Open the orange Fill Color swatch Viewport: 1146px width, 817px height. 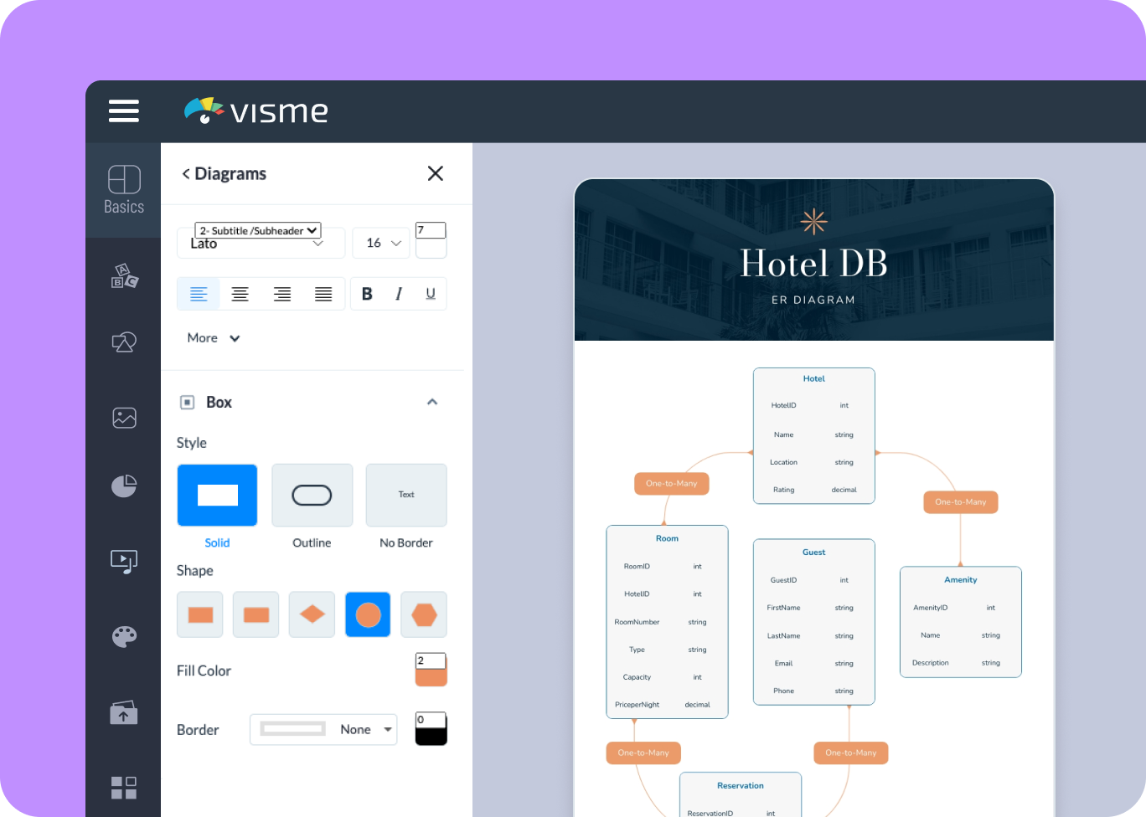coord(431,676)
